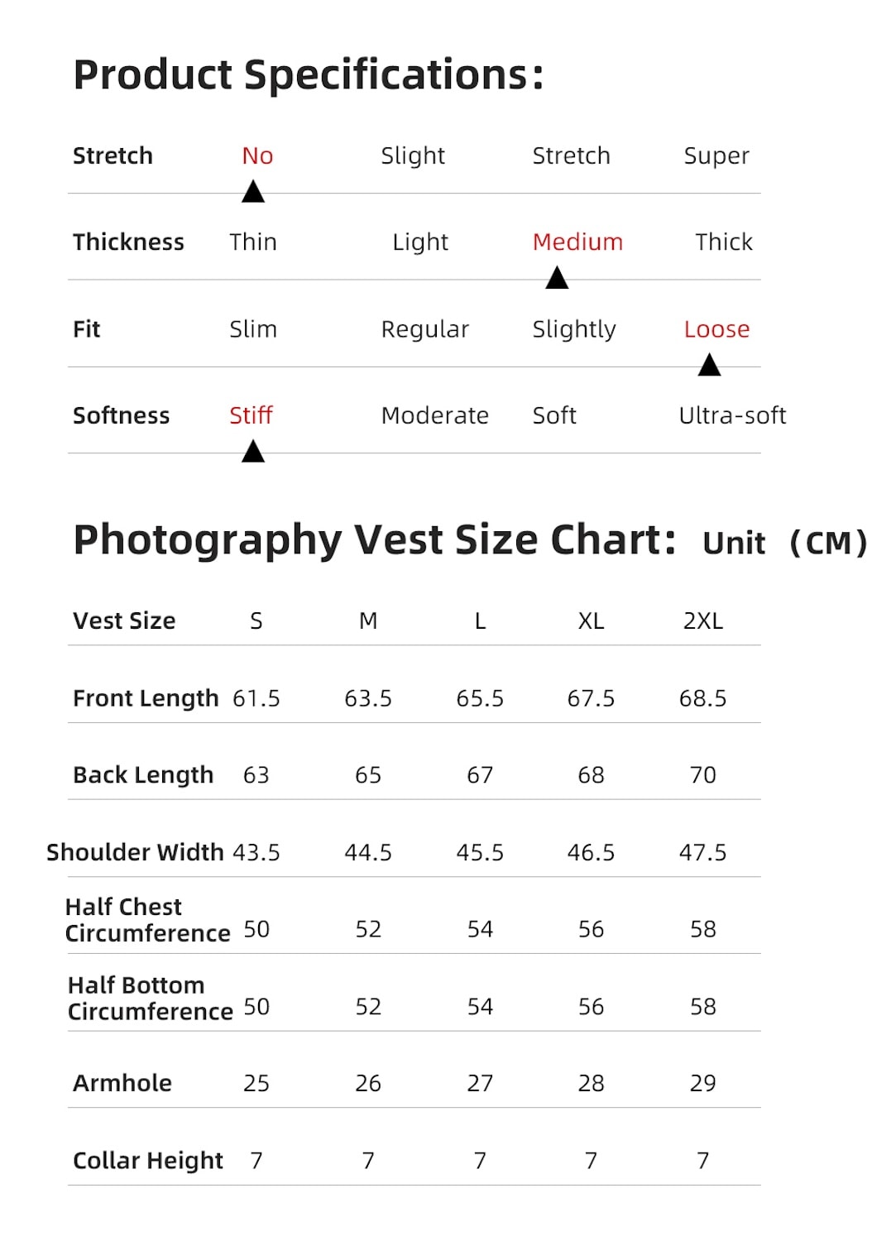Click the triangle marker under 'Medium' thickness
The height and width of the screenshot is (1241, 872).
coord(557,278)
